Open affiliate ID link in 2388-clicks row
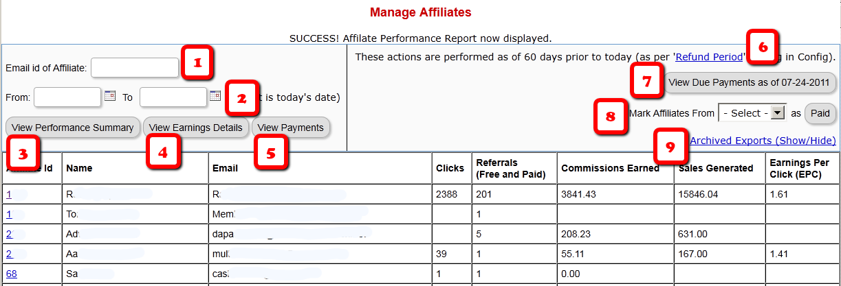 (9, 195)
